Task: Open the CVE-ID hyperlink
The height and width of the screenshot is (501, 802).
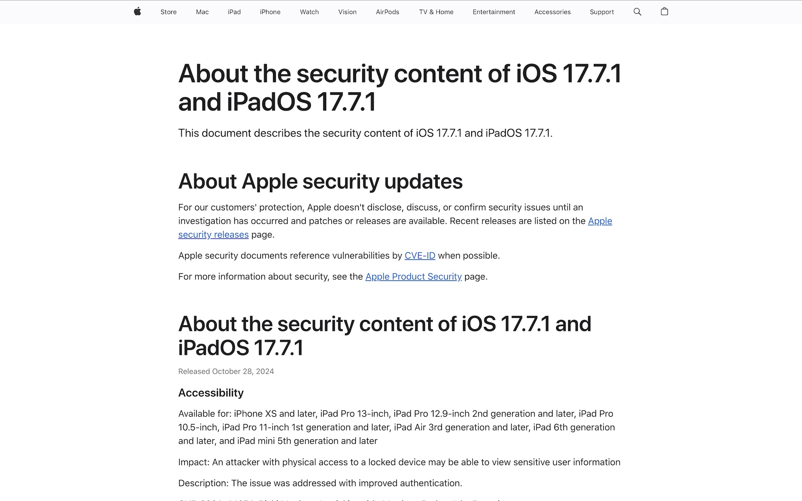Action: point(420,256)
